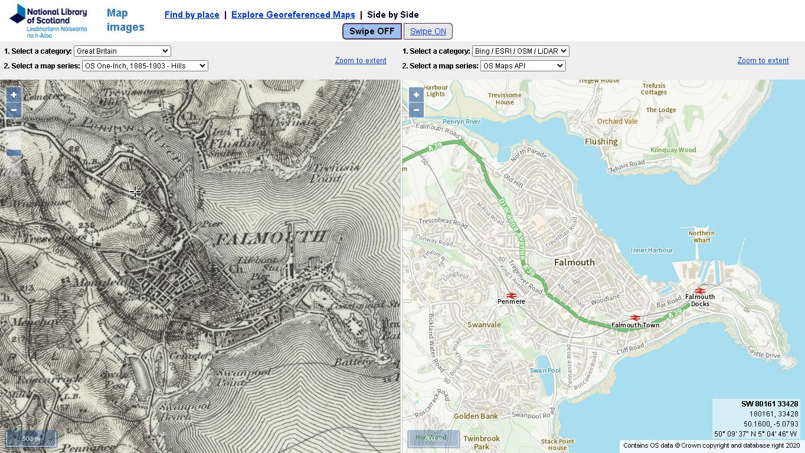Image resolution: width=805 pixels, height=453 pixels.
Task: Click the Falmouth Docks station marker
Action: click(701, 290)
